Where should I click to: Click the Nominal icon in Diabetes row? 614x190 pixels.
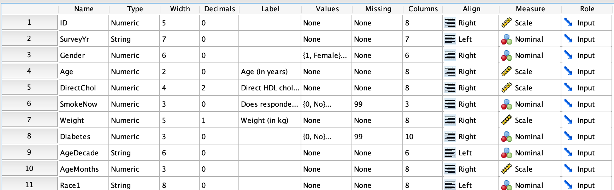click(x=506, y=137)
